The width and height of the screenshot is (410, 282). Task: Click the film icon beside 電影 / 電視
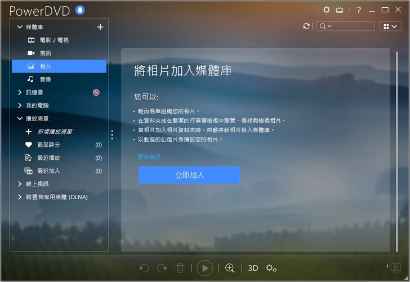(31, 40)
